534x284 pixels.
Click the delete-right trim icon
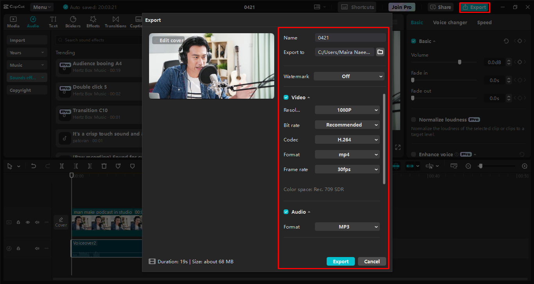90,166
